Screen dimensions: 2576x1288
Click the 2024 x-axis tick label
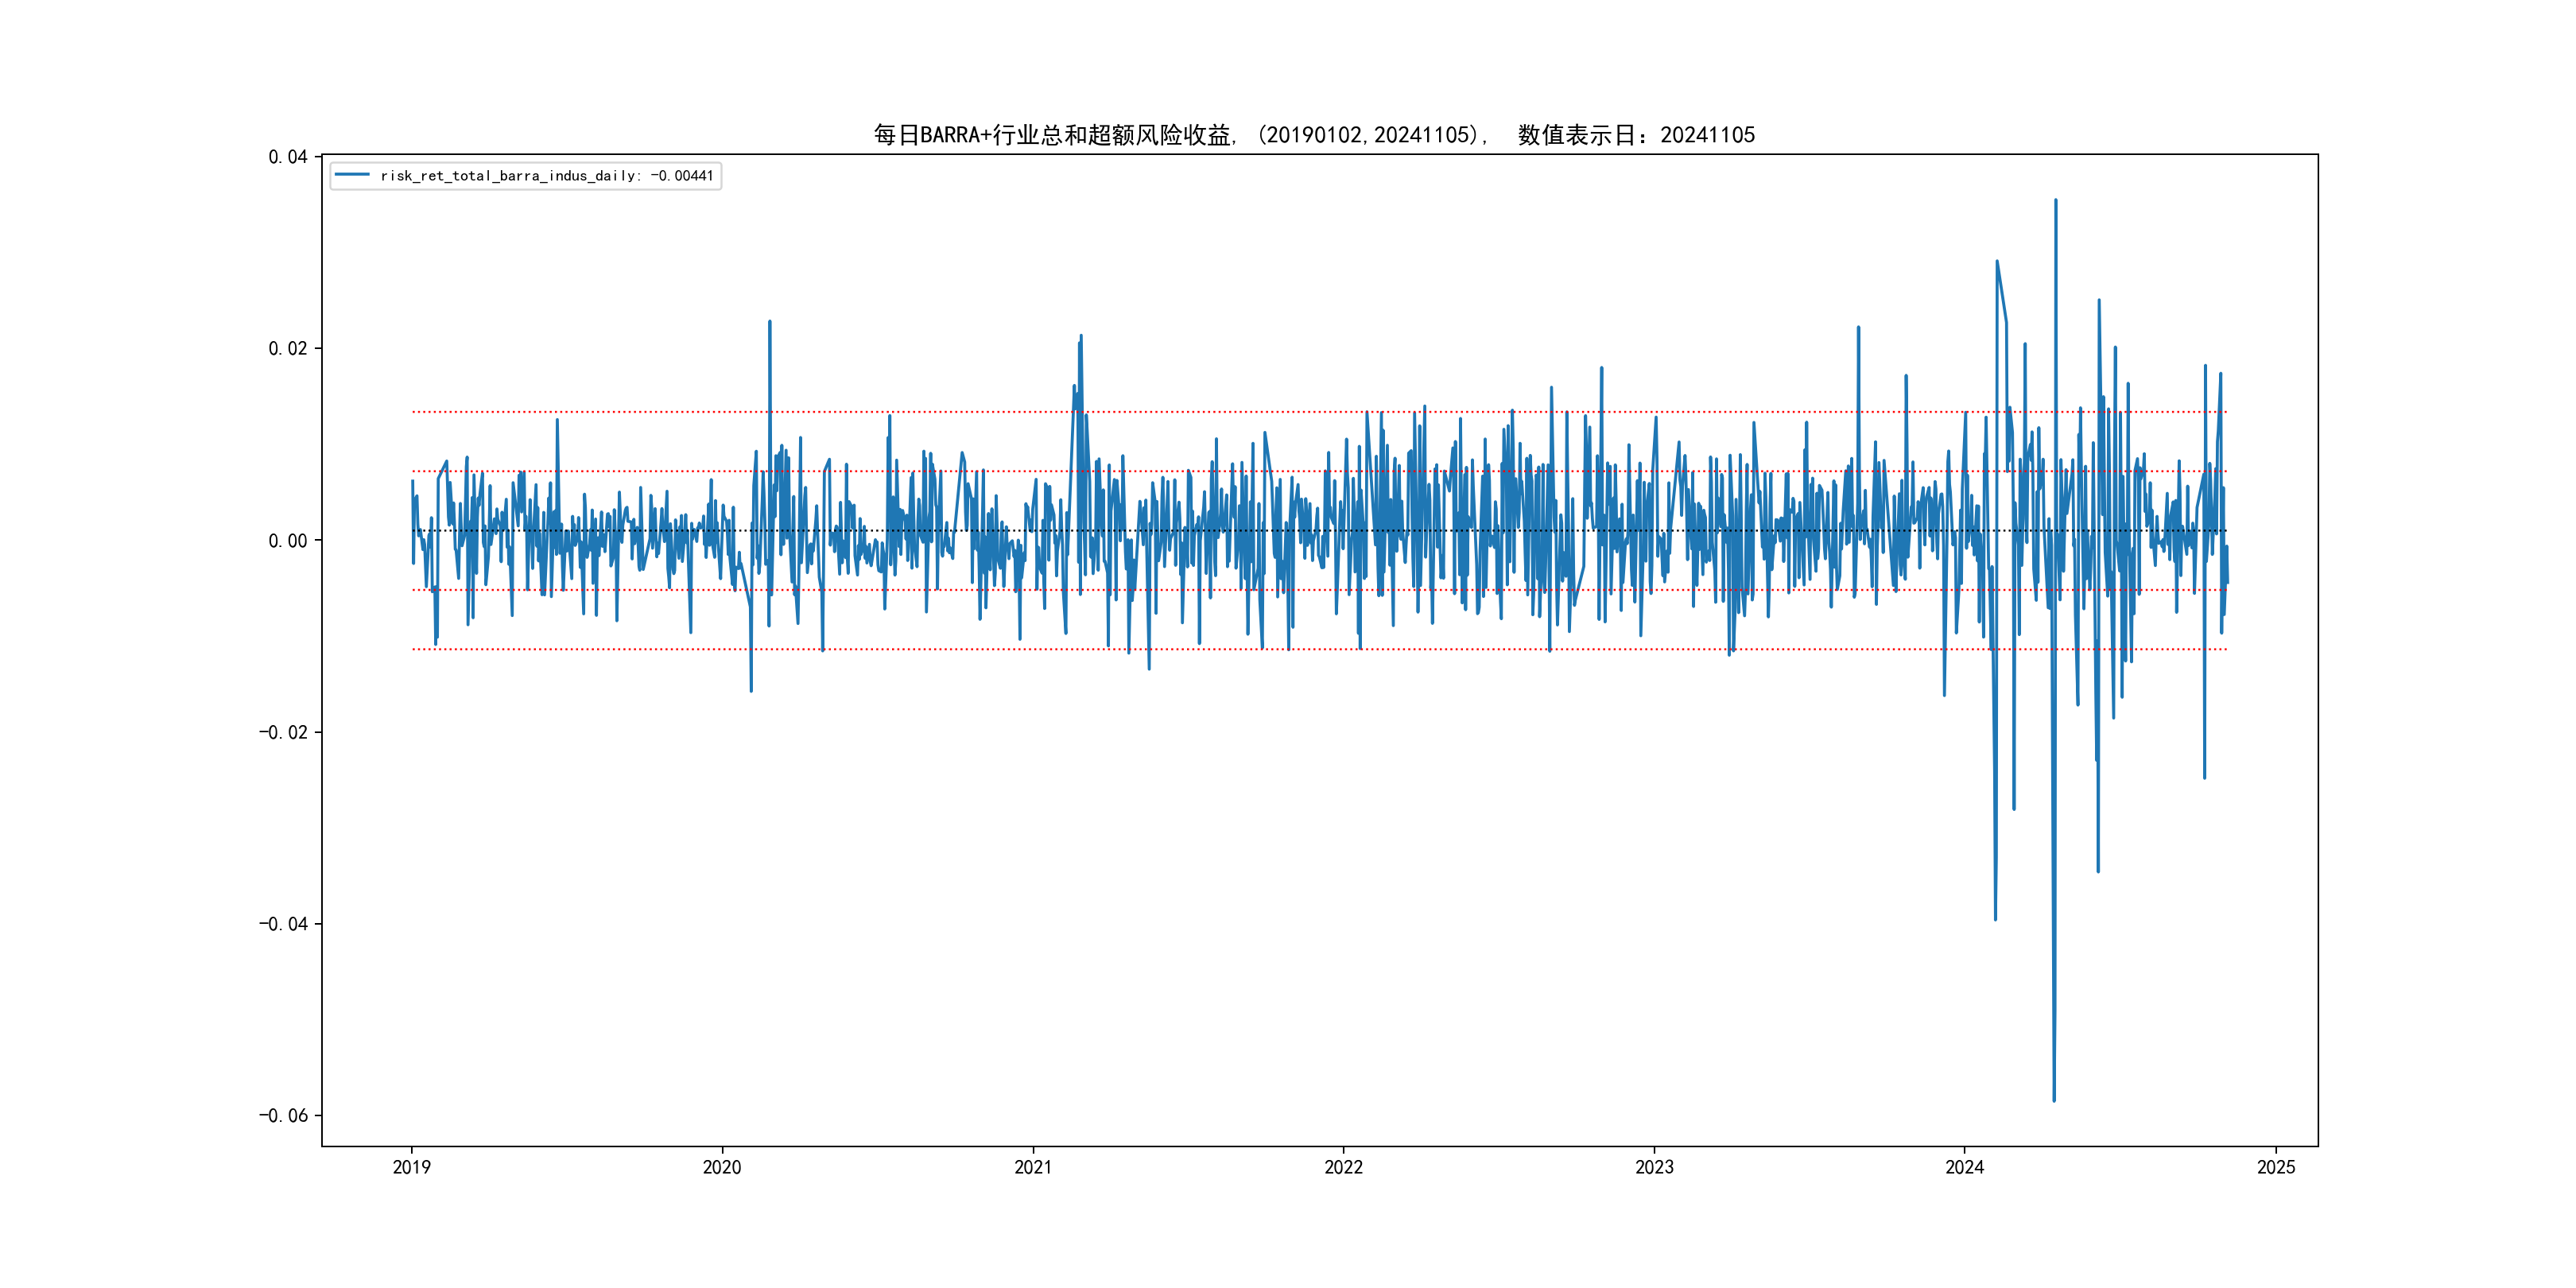coord(1964,1167)
